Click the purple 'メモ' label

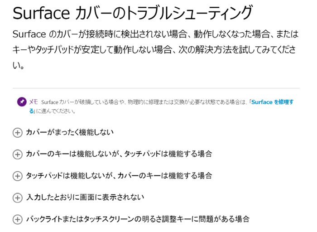(x=34, y=102)
